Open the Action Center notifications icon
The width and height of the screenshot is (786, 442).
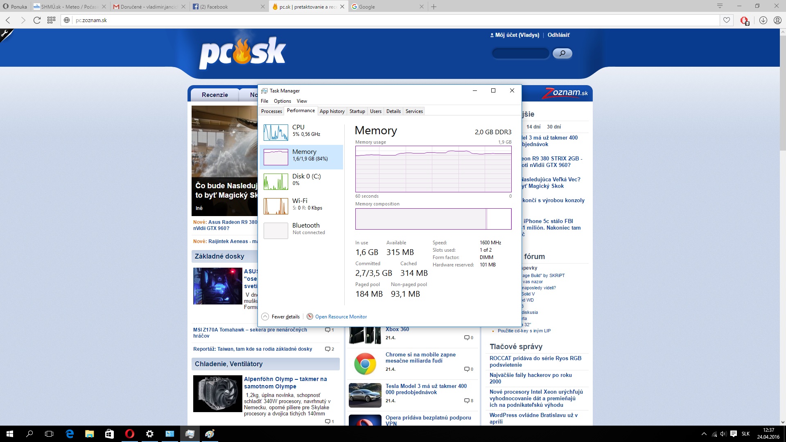[734, 434]
